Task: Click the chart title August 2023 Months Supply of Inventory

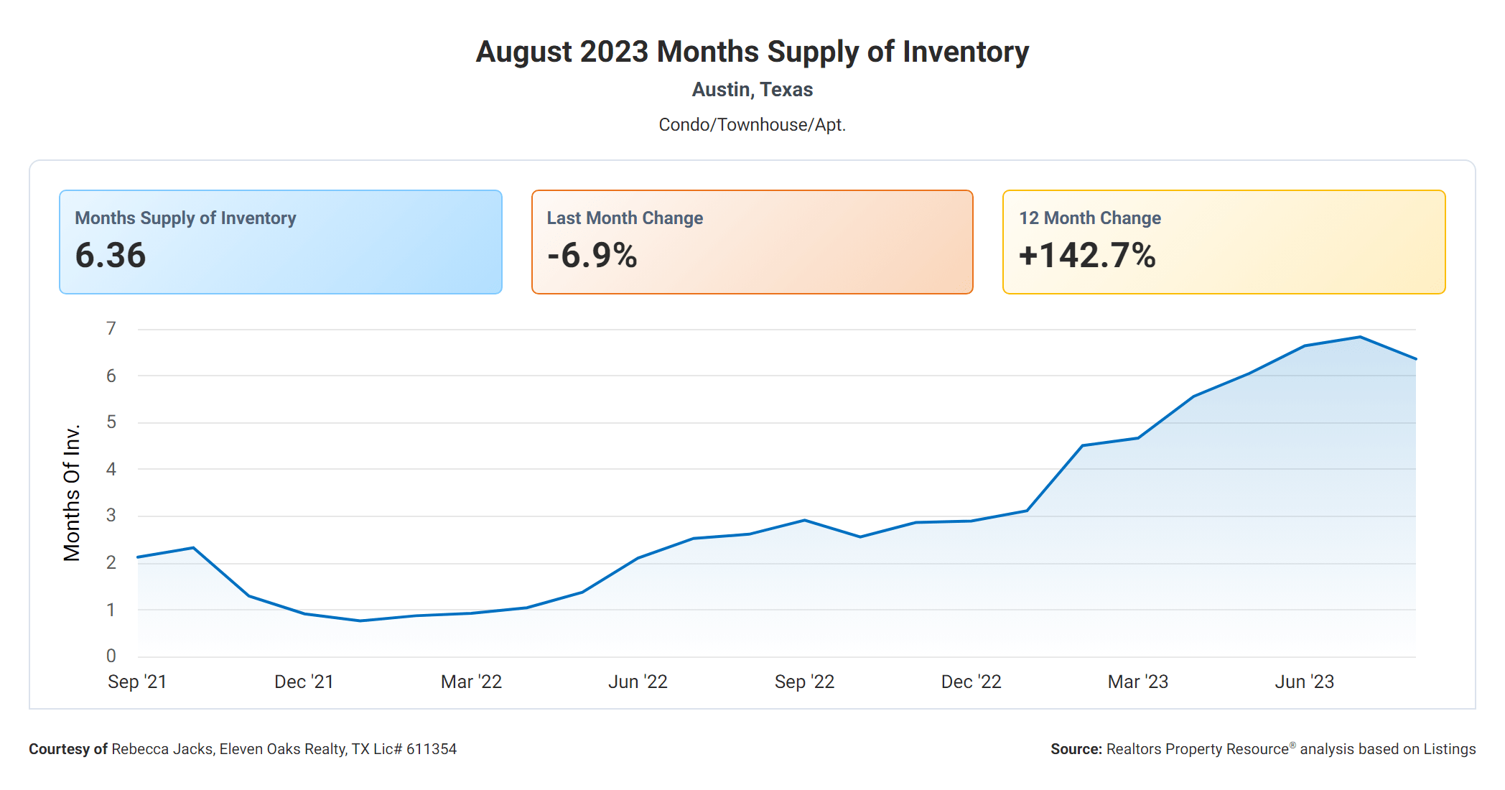Action: coord(752,50)
